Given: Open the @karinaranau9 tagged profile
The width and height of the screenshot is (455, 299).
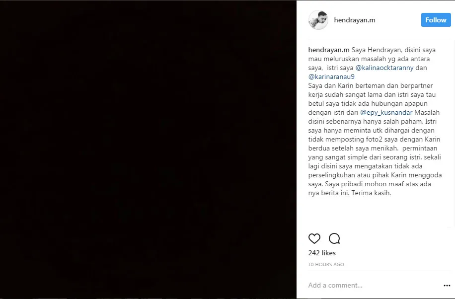Looking at the screenshot, I should click(331, 76).
